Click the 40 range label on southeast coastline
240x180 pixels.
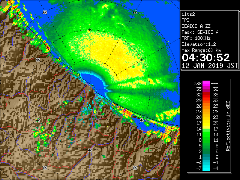142,120
